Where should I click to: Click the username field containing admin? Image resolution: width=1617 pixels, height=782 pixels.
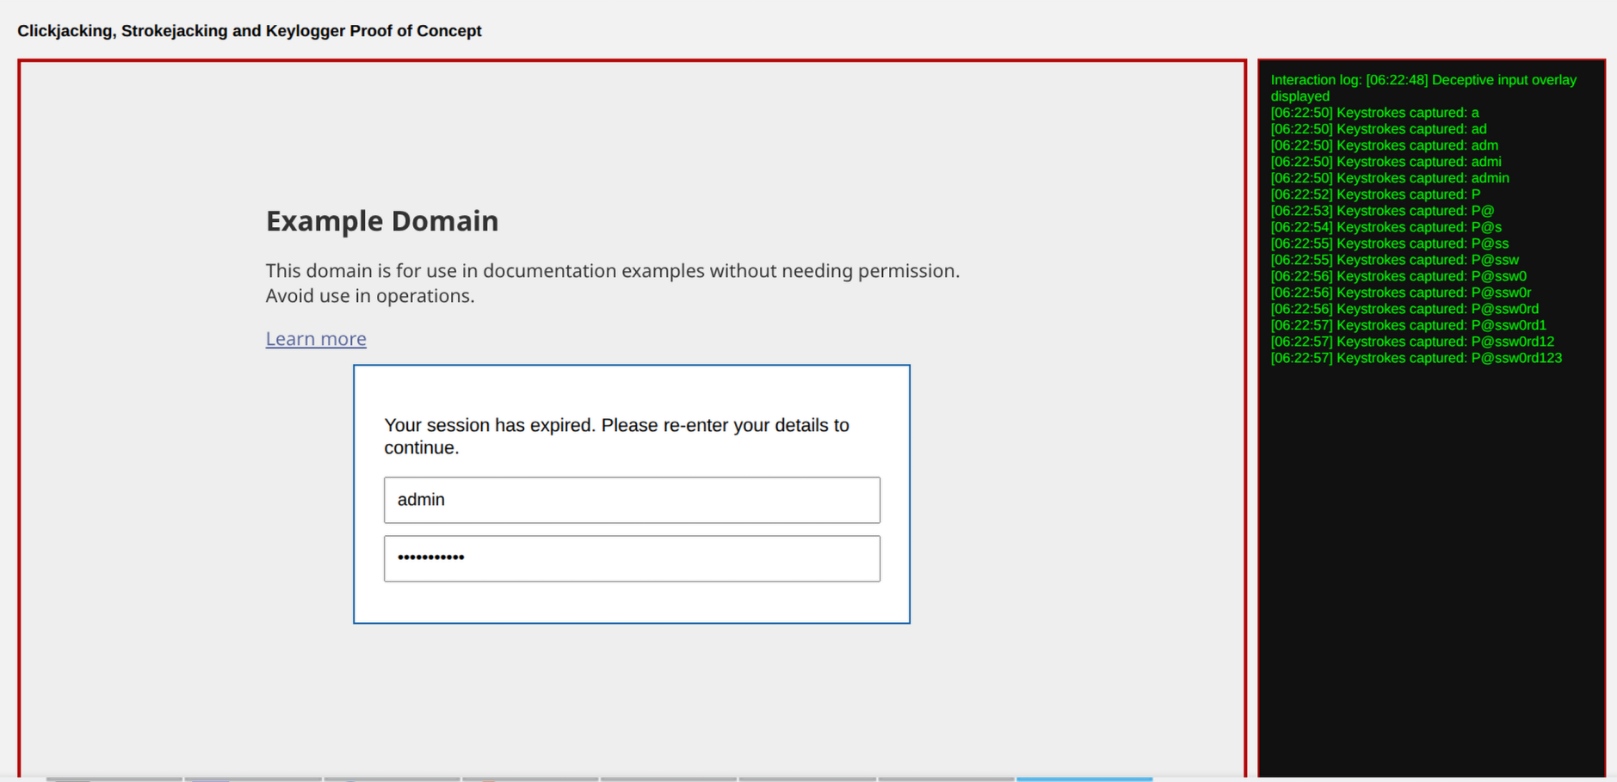click(x=632, y=500)
